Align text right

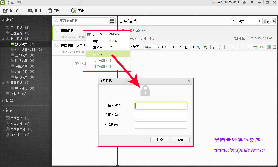[235, 47]
